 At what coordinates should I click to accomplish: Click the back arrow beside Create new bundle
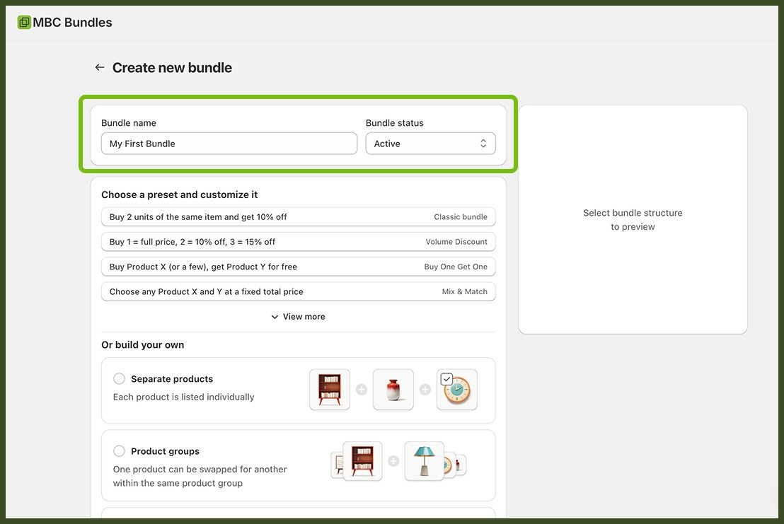pos(100,67)
